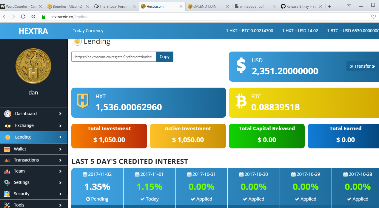This screenshot has width=379, height=208.
Task: Expand the Exchange menu chevron
Action: 60,126
